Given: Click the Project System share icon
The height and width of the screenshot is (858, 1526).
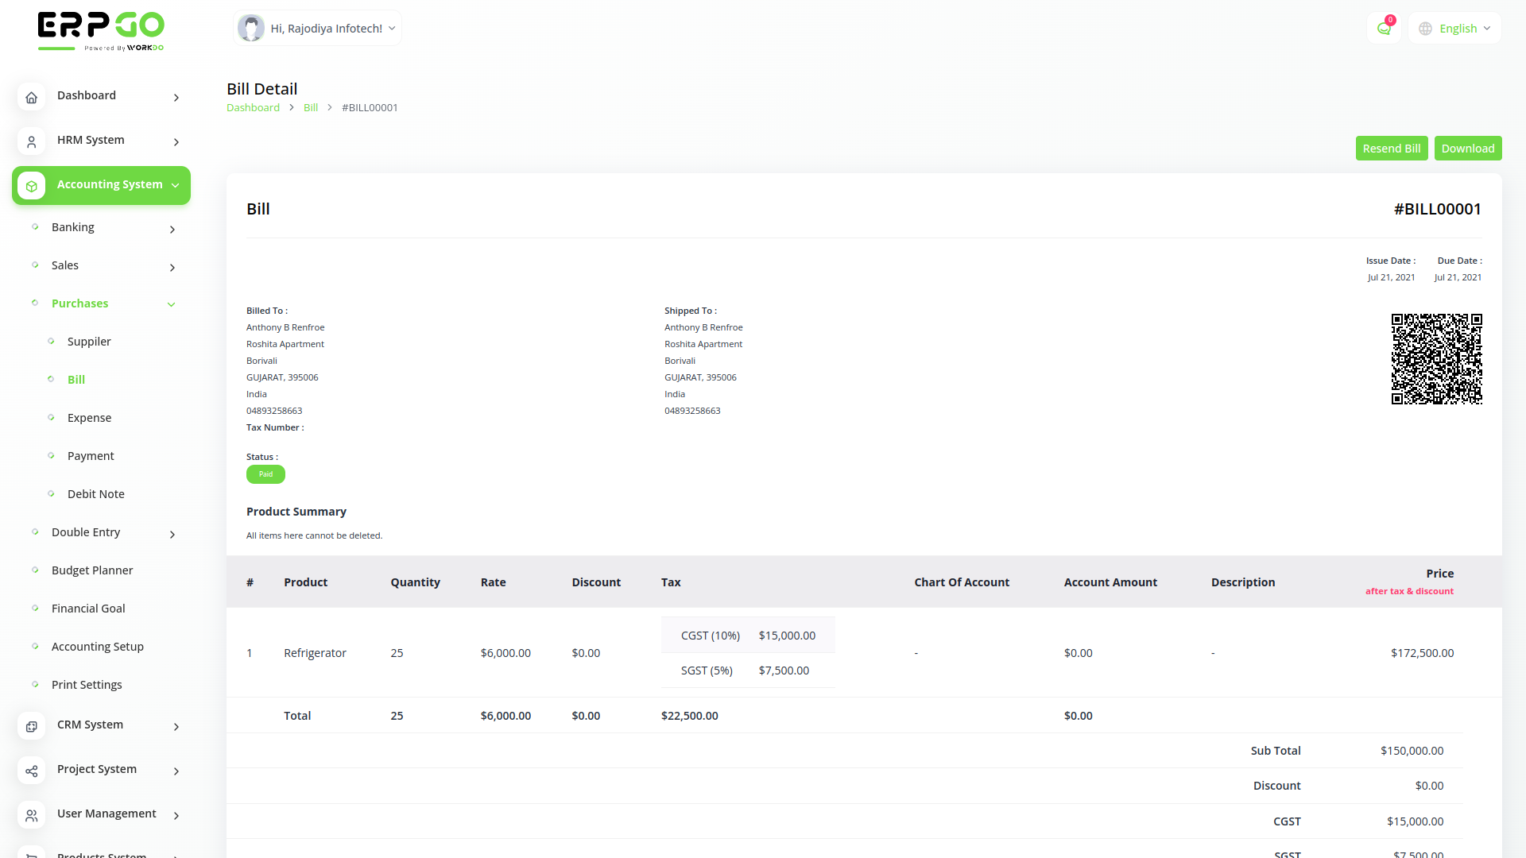Looking at the screenshot, I should pyautogui.click(x=31, y=771).
